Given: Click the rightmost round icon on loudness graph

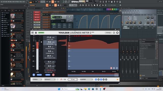Looking at the screenshot, I should coord(117,68).
